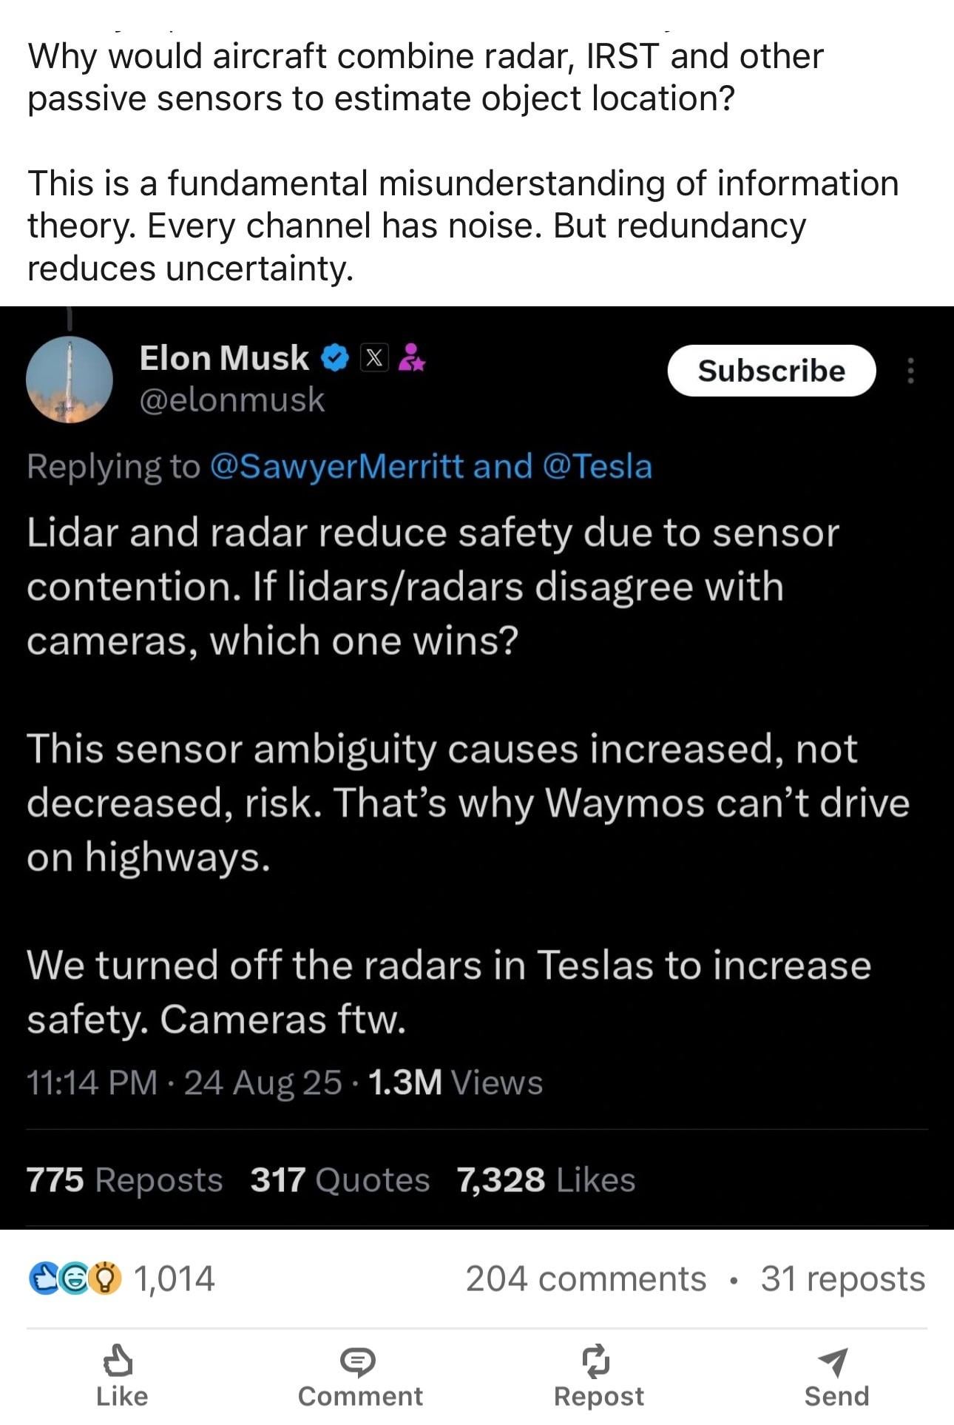Click the 11:14 PM tweet timestamp

(92, 1083)
